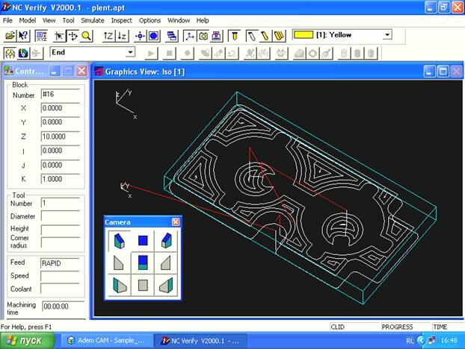Switch to Adem CAM taskbar item
The image size is (465, 349).
point(108,341)
